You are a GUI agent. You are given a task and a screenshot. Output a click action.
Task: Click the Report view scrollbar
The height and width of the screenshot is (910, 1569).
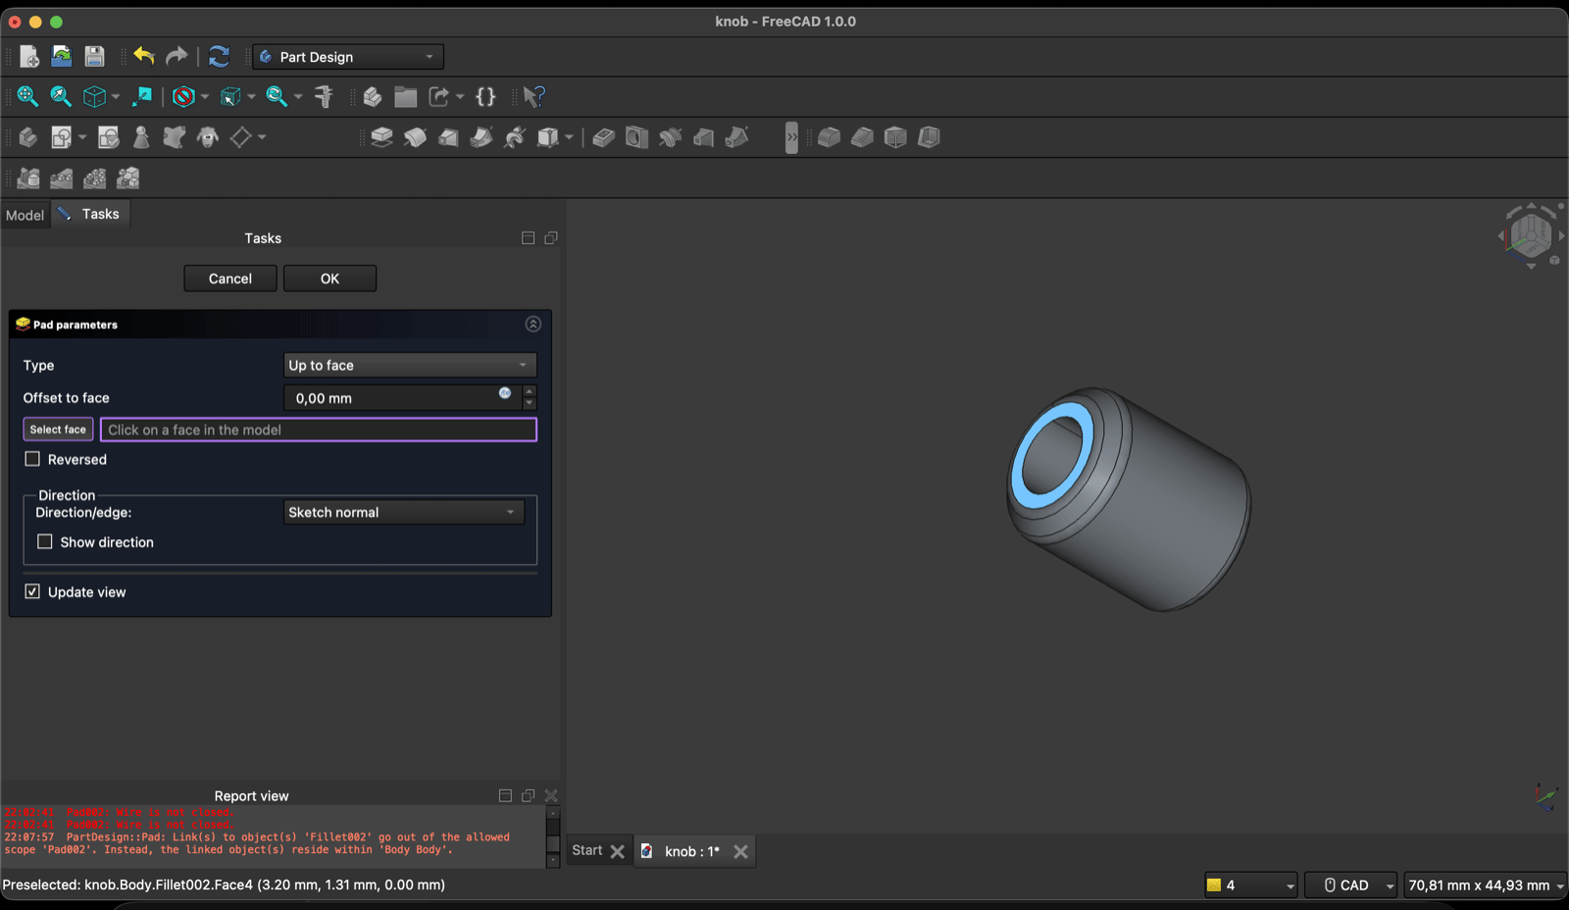pyautogui.click(x=553, y=836)
